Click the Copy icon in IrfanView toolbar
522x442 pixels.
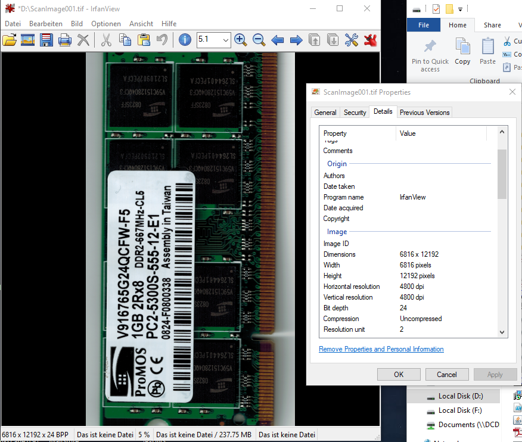coord(125,40)
